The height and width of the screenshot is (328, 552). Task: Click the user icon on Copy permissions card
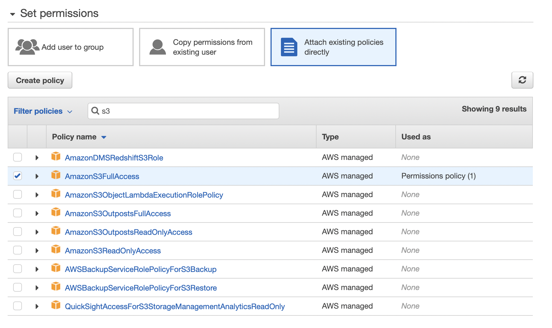tap(158, 47)
